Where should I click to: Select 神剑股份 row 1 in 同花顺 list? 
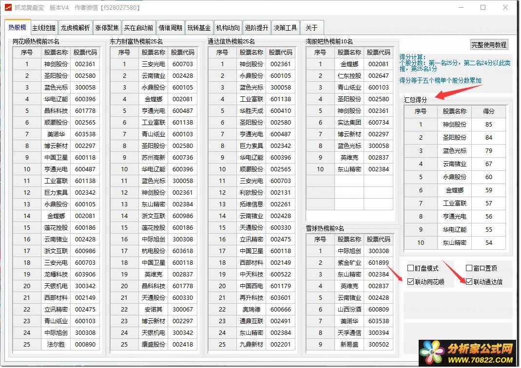pyautogui.click(x=56, y=64)
